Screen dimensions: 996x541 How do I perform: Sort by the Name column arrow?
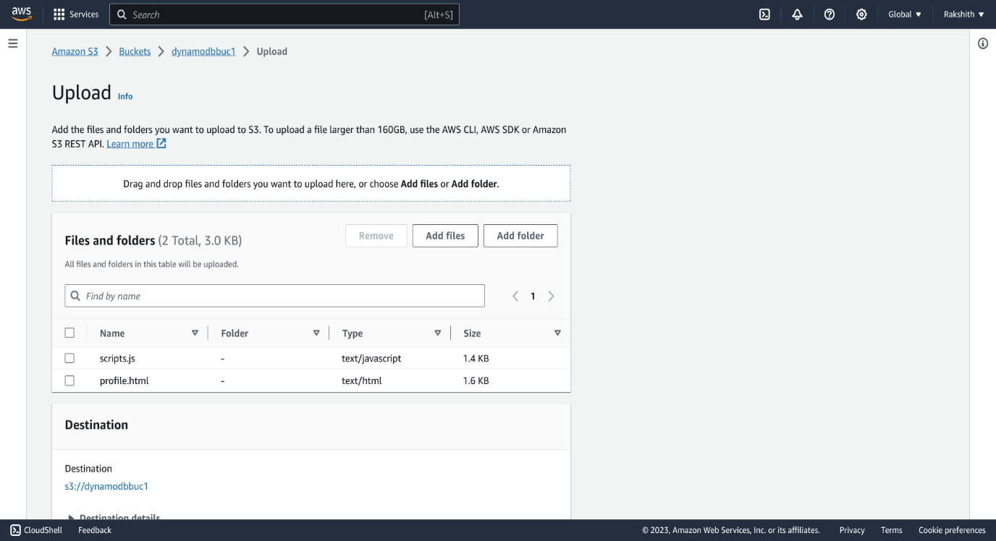[195, 333]
